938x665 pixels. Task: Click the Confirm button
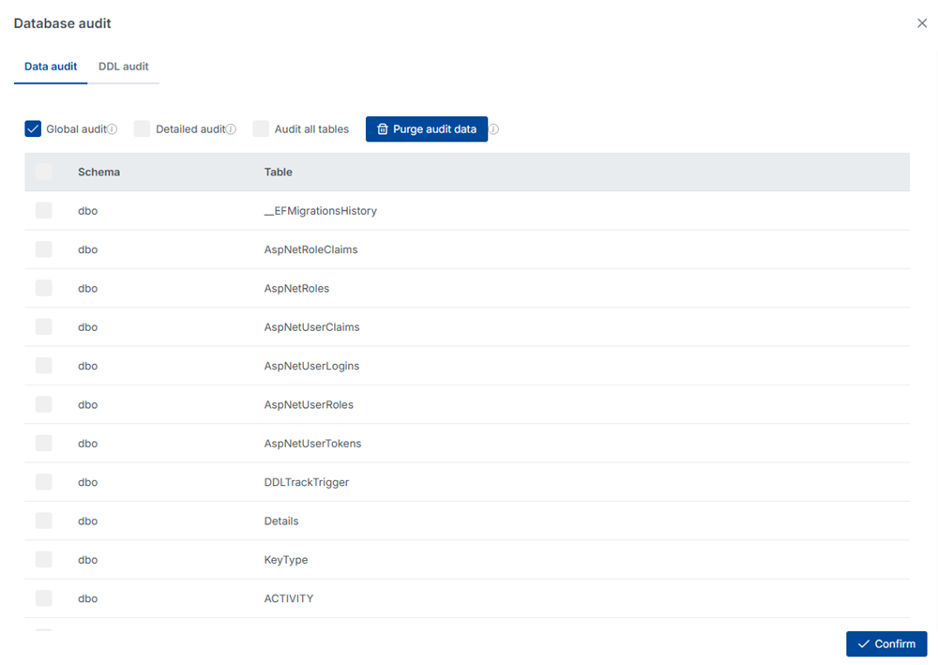point(886,643)
